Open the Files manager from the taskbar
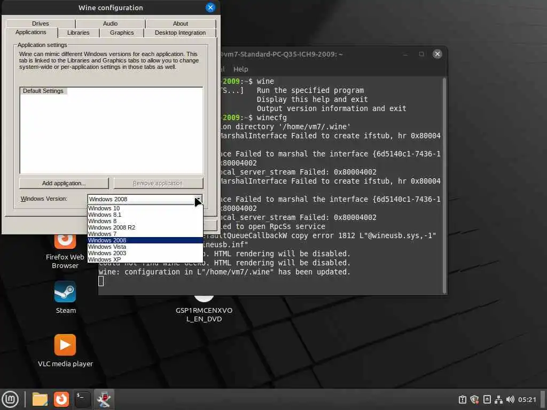This screenshot has width=547, height=410. (x=40, y=399)
